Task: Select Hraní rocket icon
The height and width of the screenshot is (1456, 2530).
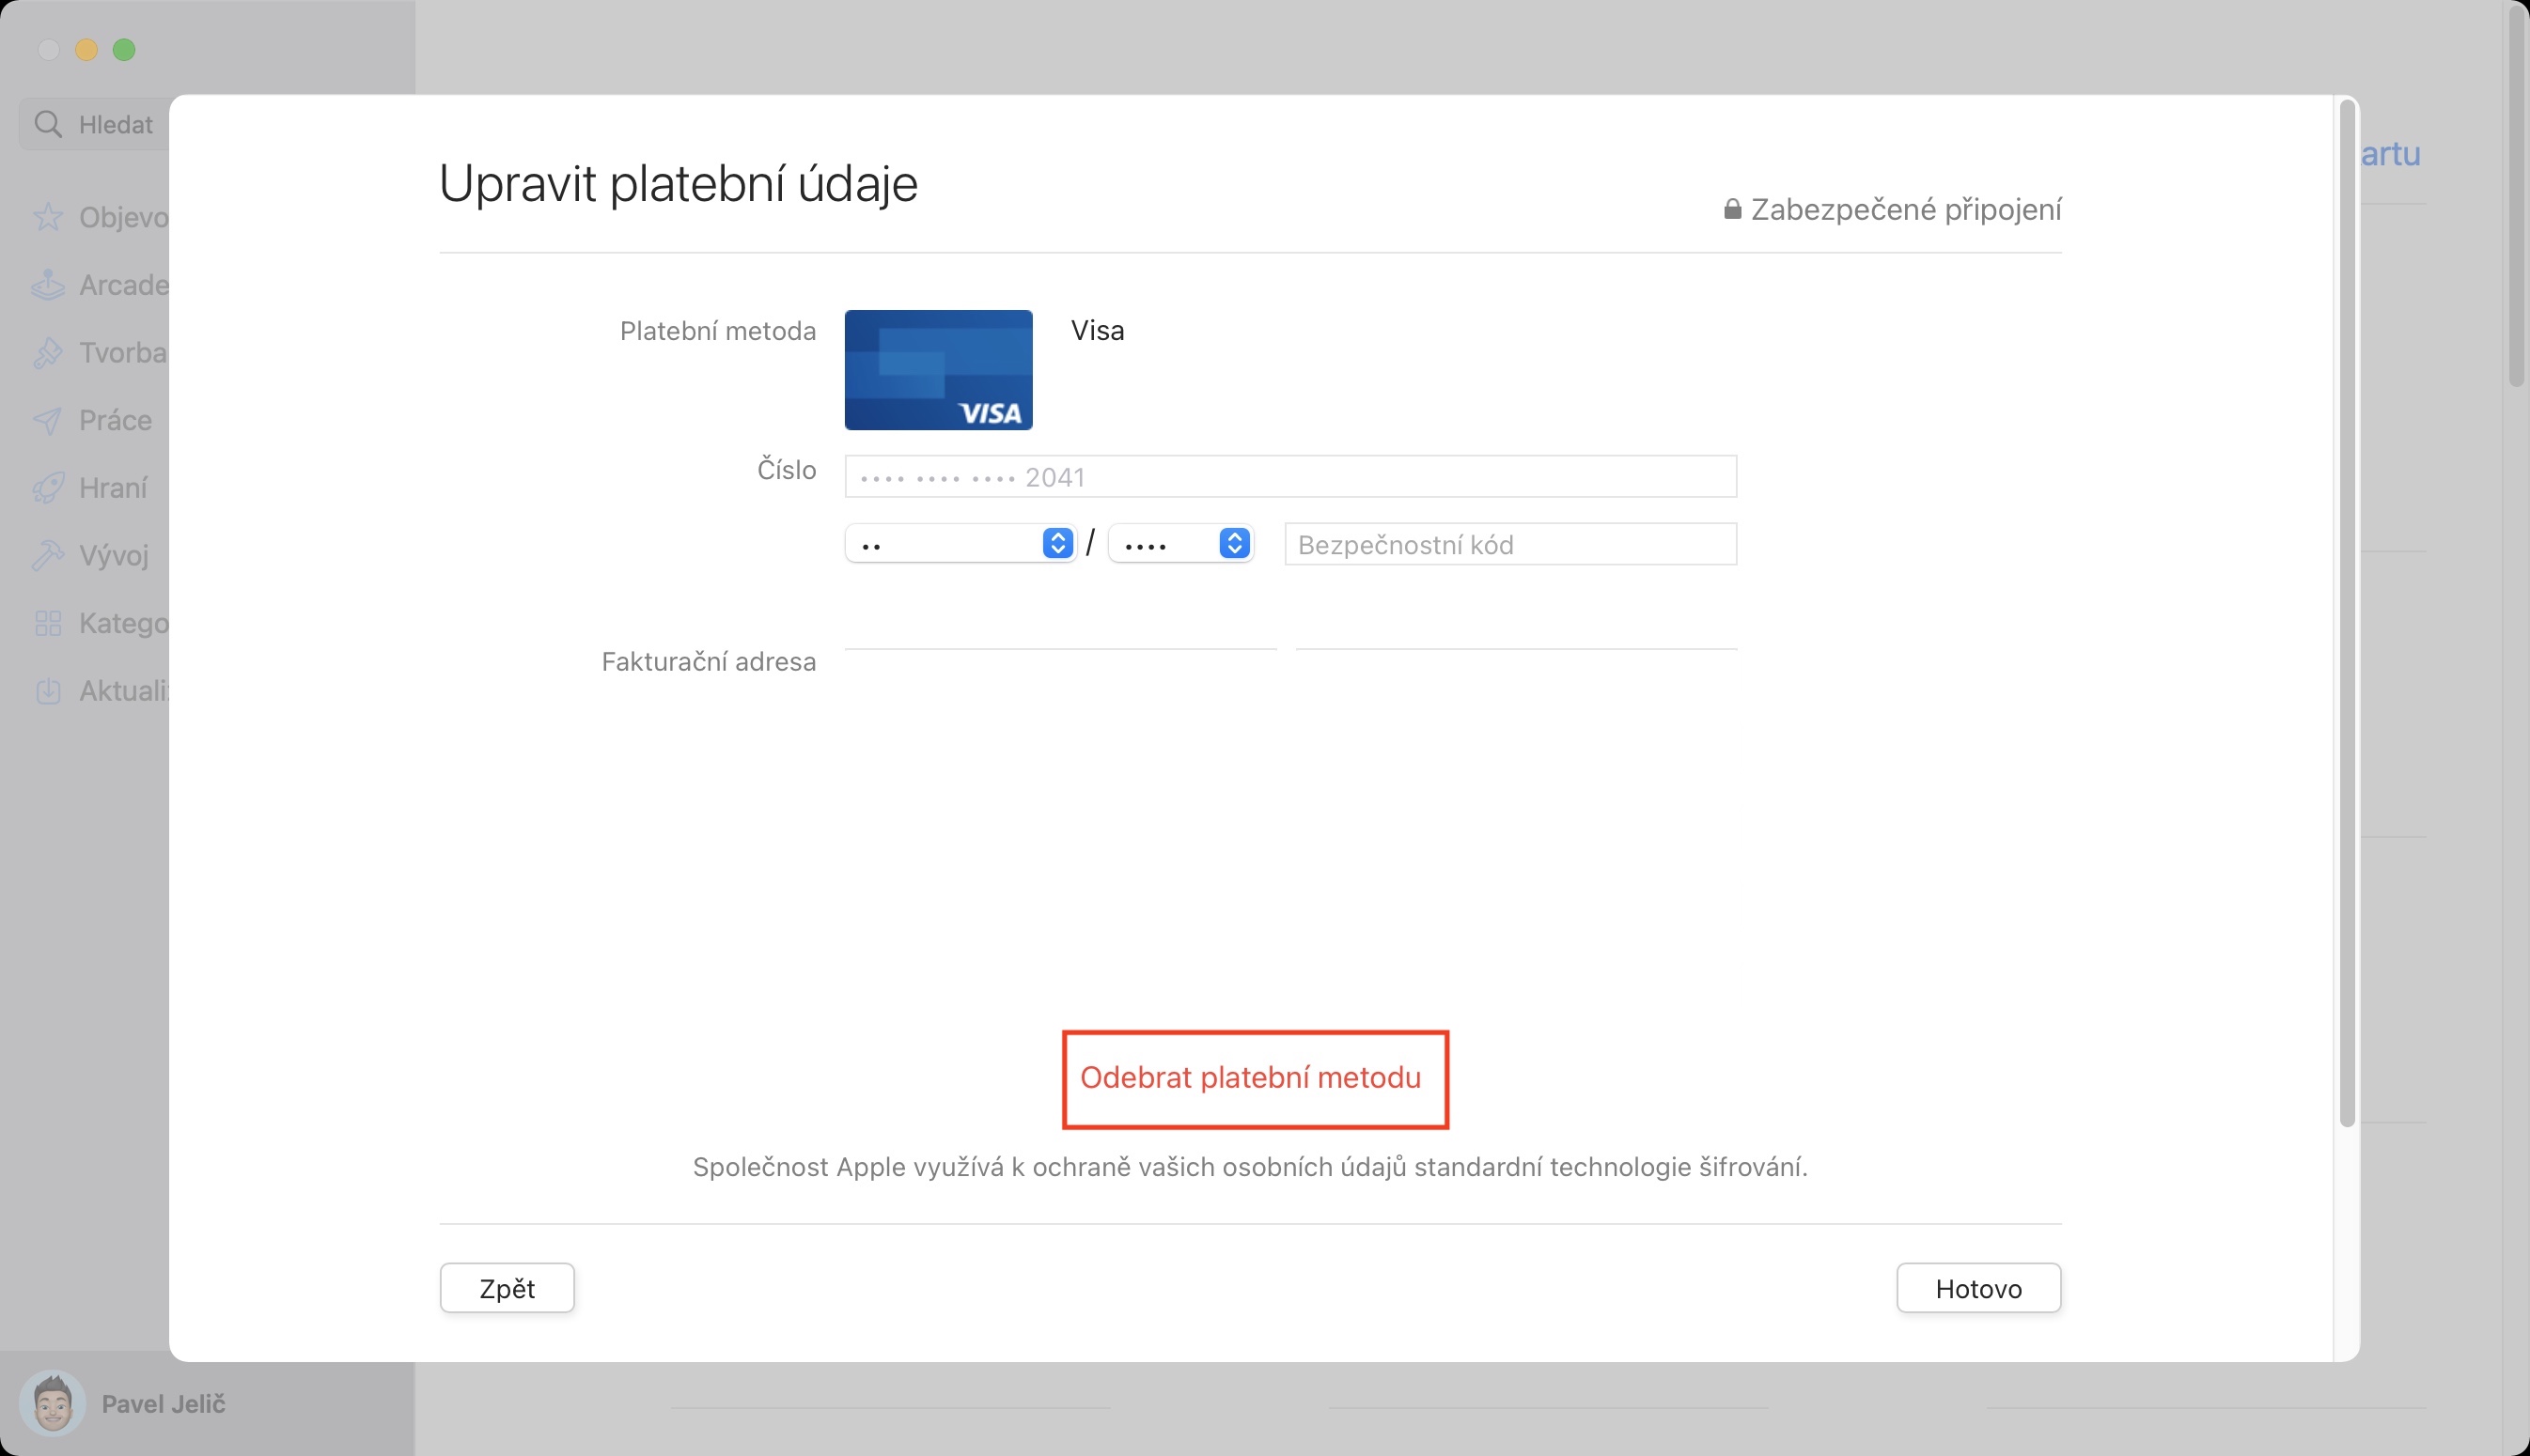Action: [x=47, y=488]
